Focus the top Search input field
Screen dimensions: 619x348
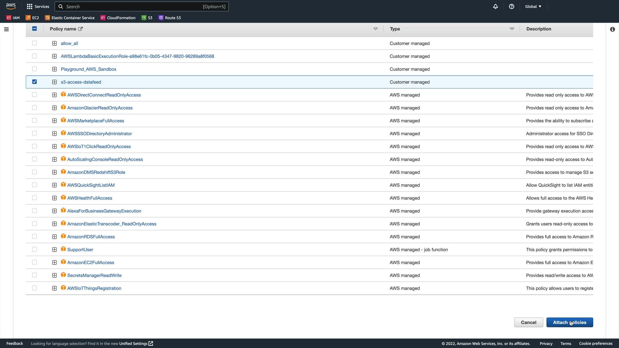point(132,6)
